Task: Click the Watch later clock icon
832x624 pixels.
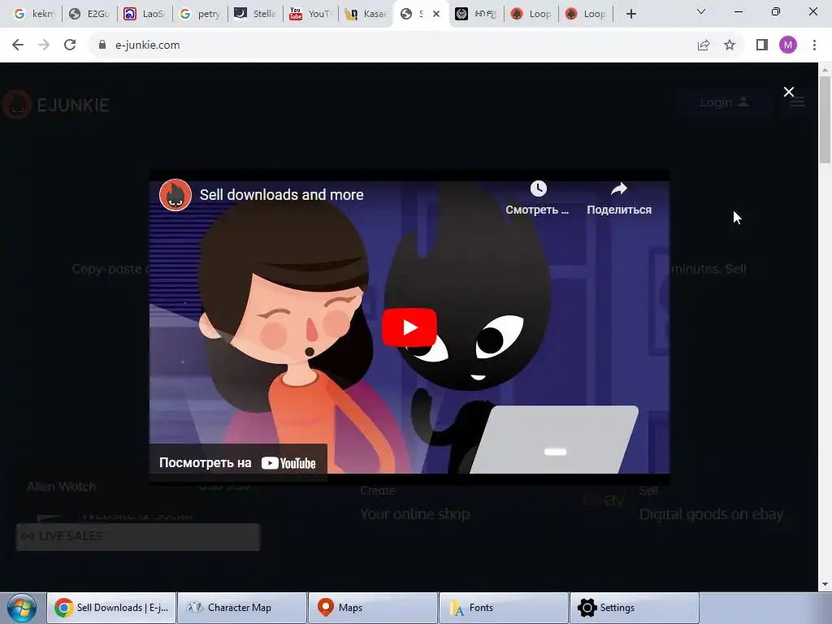Action: pos(538,188)
